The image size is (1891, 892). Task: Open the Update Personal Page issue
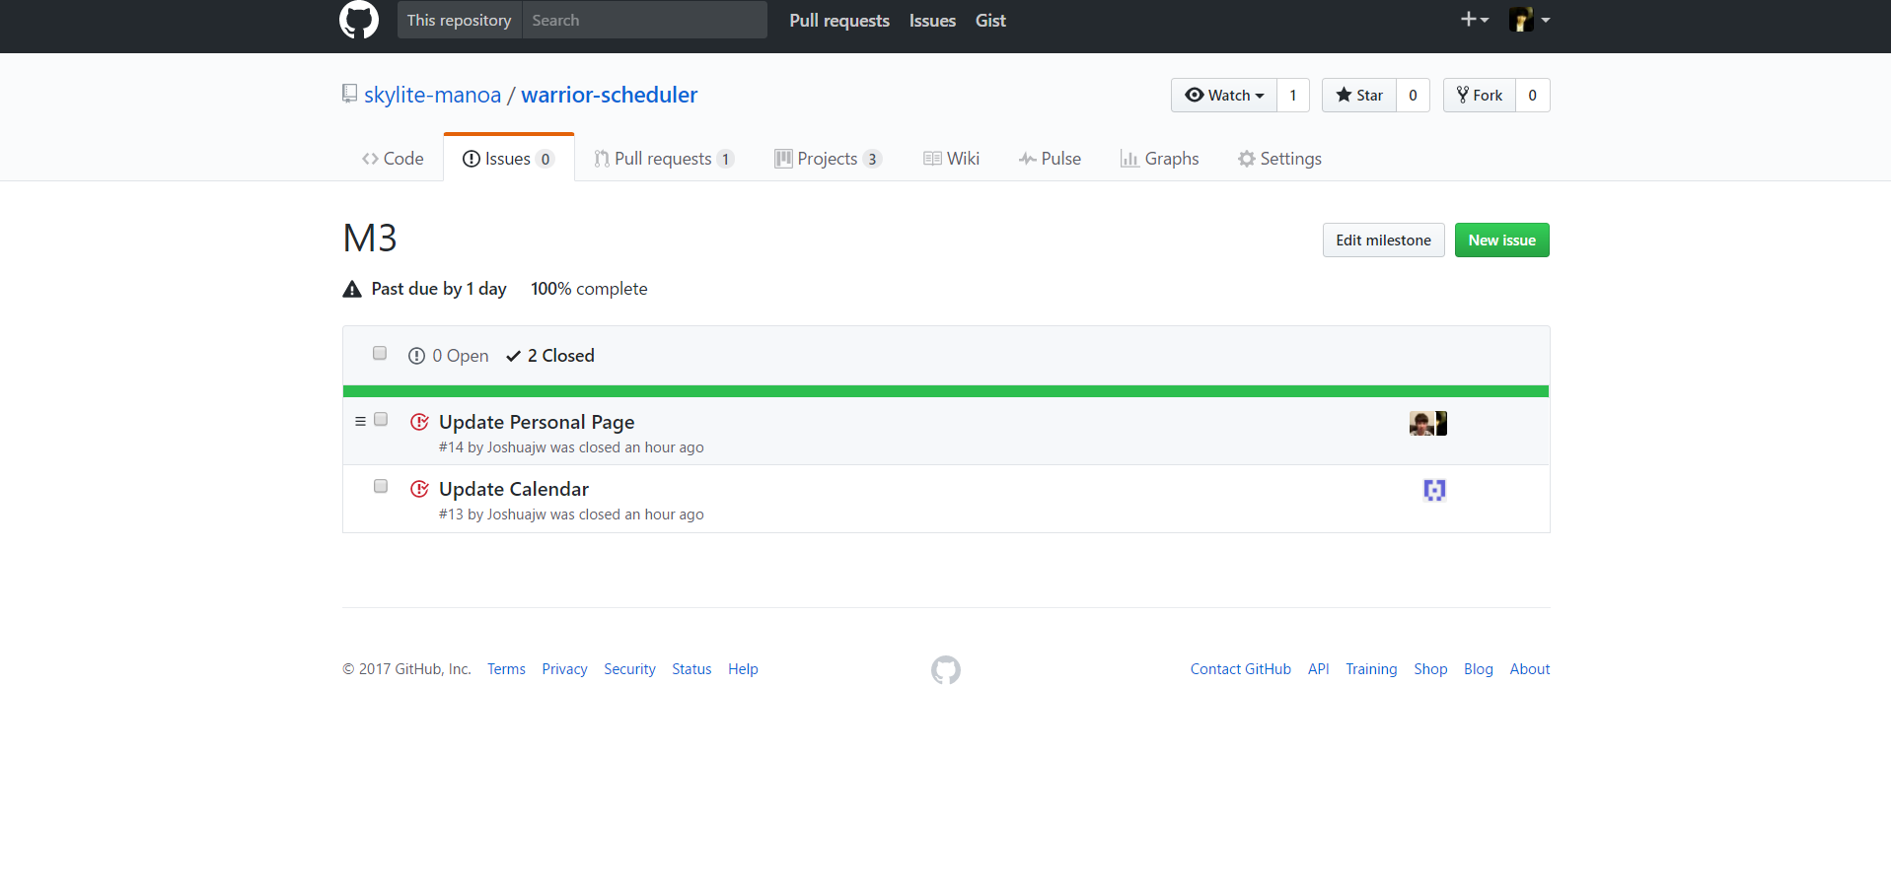click(x=537, y=422)
